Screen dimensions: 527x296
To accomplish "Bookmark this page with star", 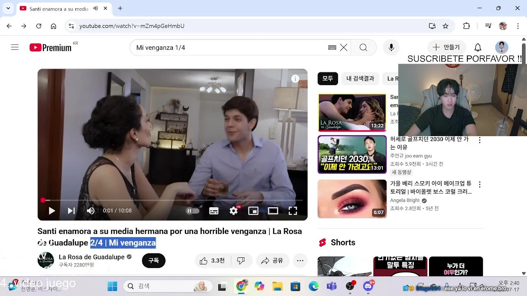I will coord(445,26).
